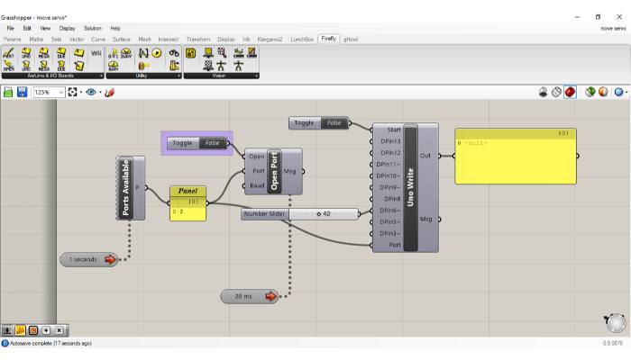Select the Open Port component on canvas
Image resolution: width=631 pixels, height=360 pixels.
[x=274, y=171]
